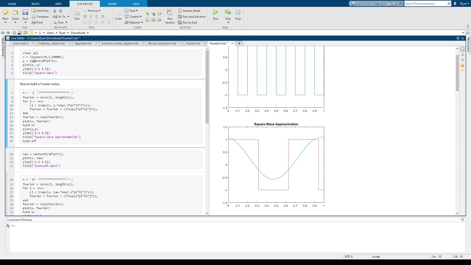Viewport: 471px width, 265px height.
Task: Click Run and Advance
Action: click(191, 17)
